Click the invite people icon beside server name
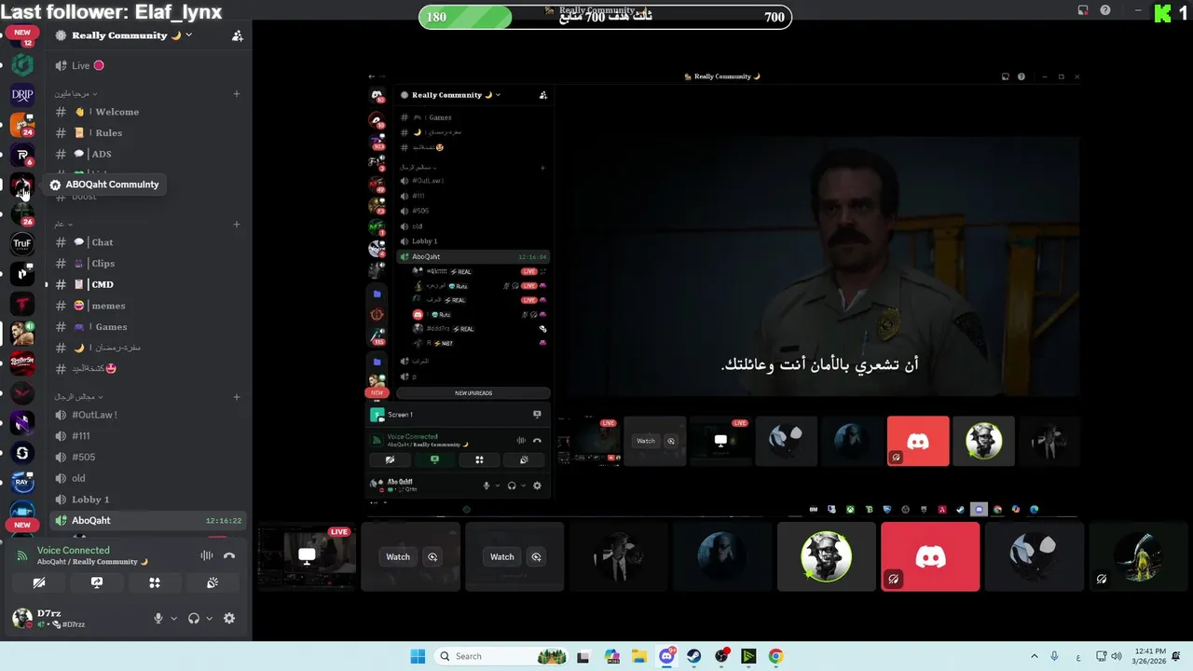 coord(238,35)
